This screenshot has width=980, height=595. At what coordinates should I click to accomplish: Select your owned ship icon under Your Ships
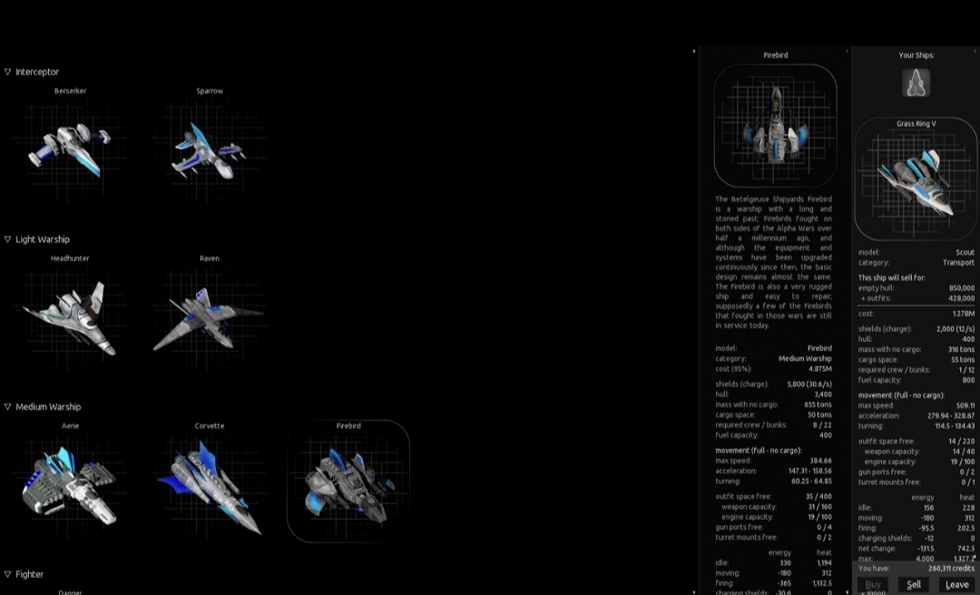click(x=916, y=83)
